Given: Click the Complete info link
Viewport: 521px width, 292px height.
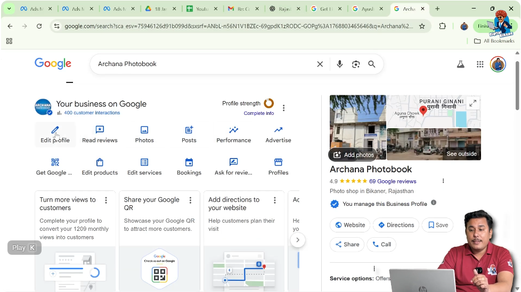Looking at the screenshot, I should tap(259, 113).
